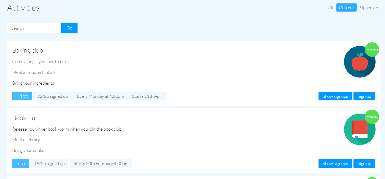Open the Baking club title

[28, 50]
